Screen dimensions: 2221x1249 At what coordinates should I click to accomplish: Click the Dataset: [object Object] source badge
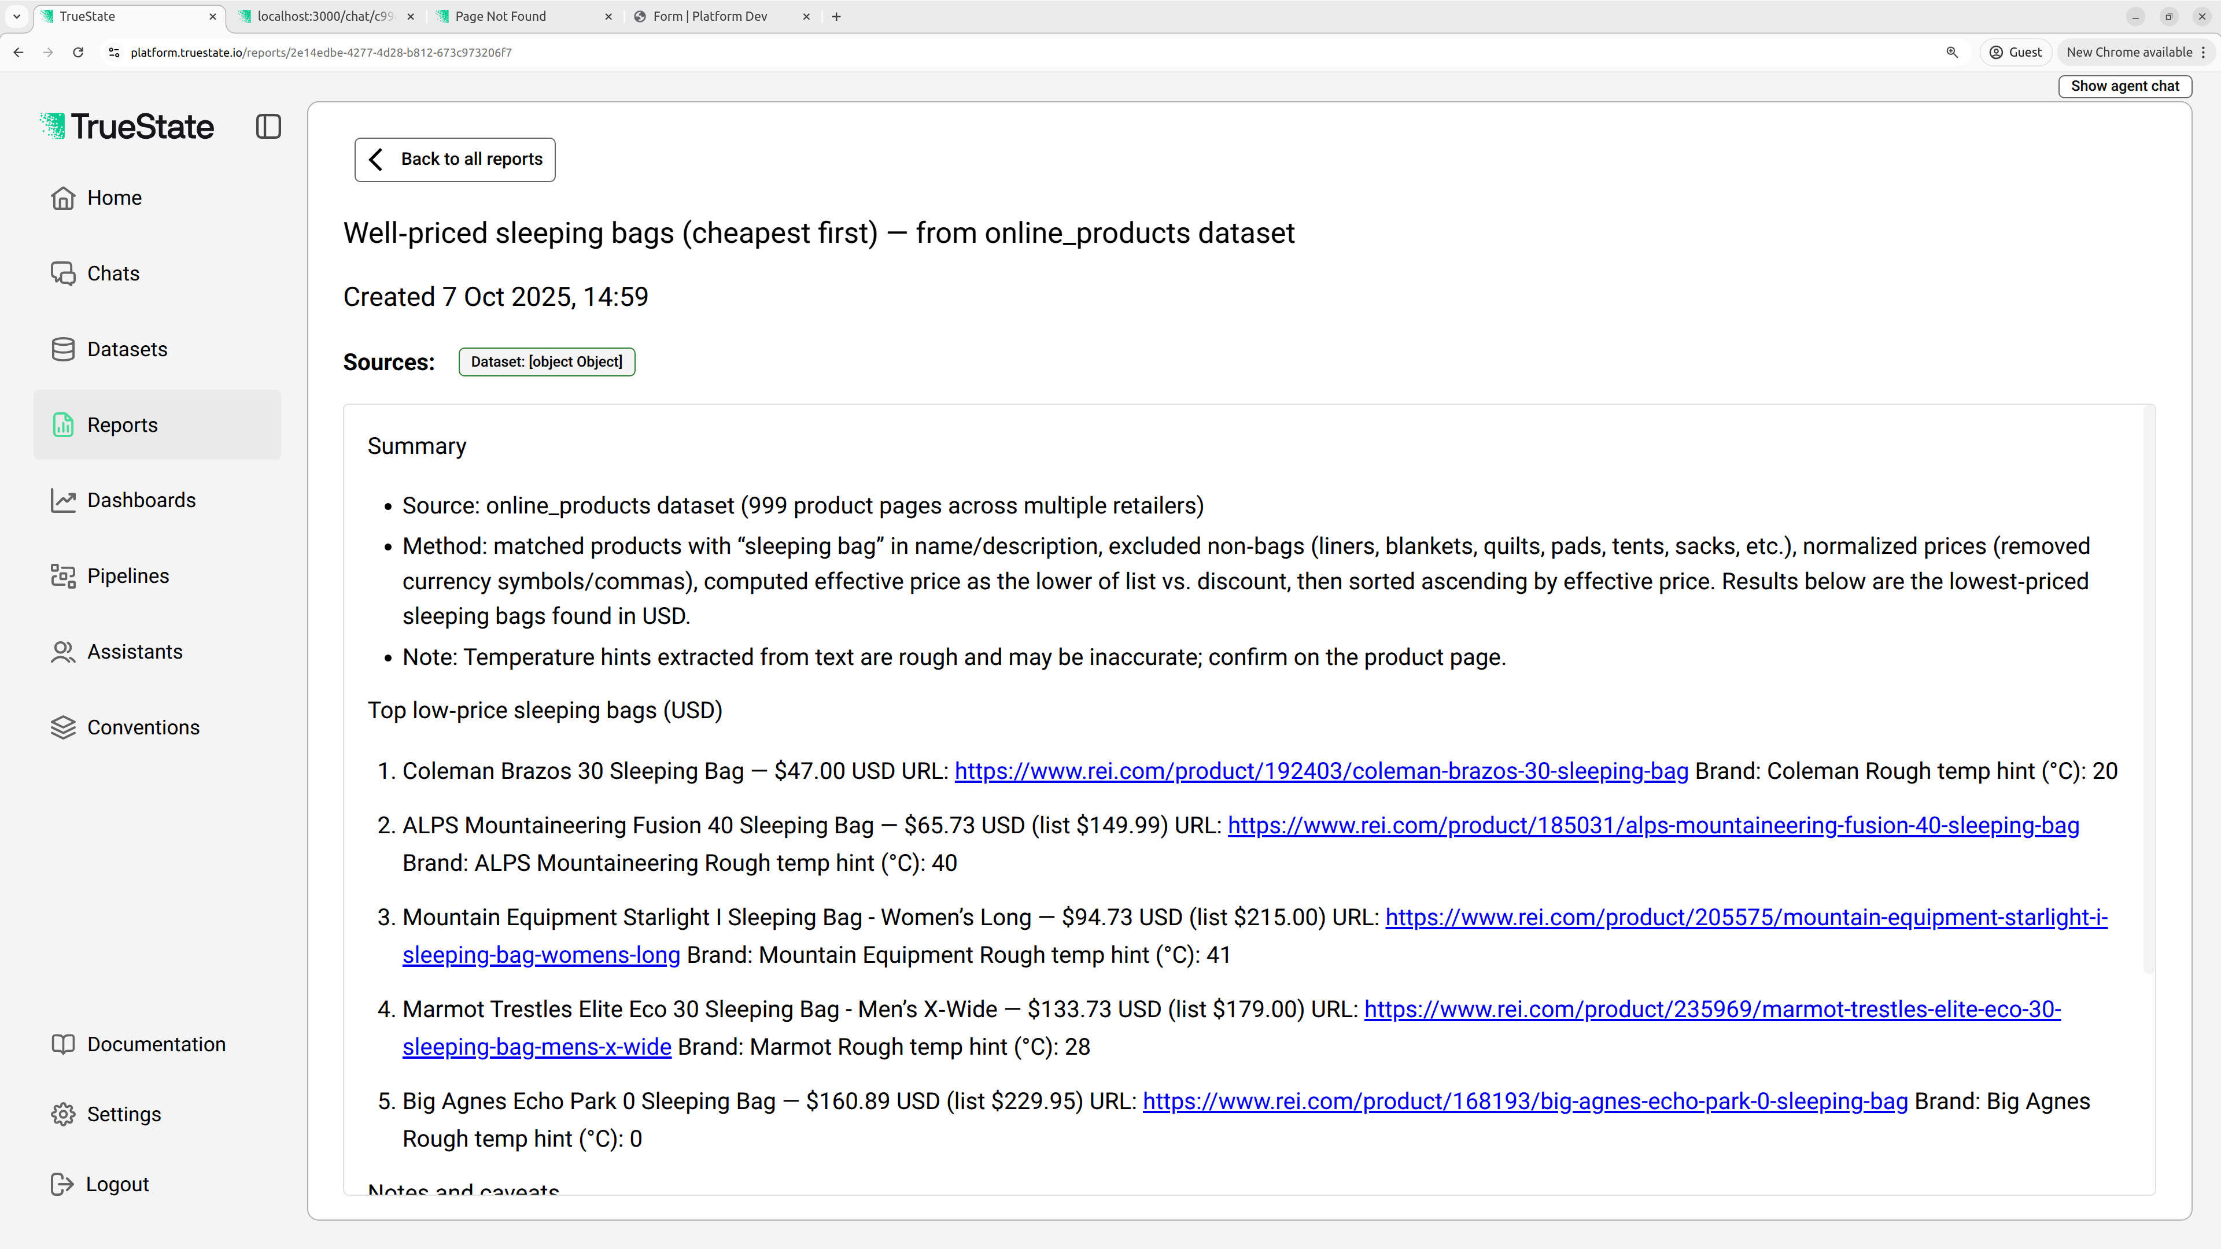pyautogui.click(x=547, y=362)
